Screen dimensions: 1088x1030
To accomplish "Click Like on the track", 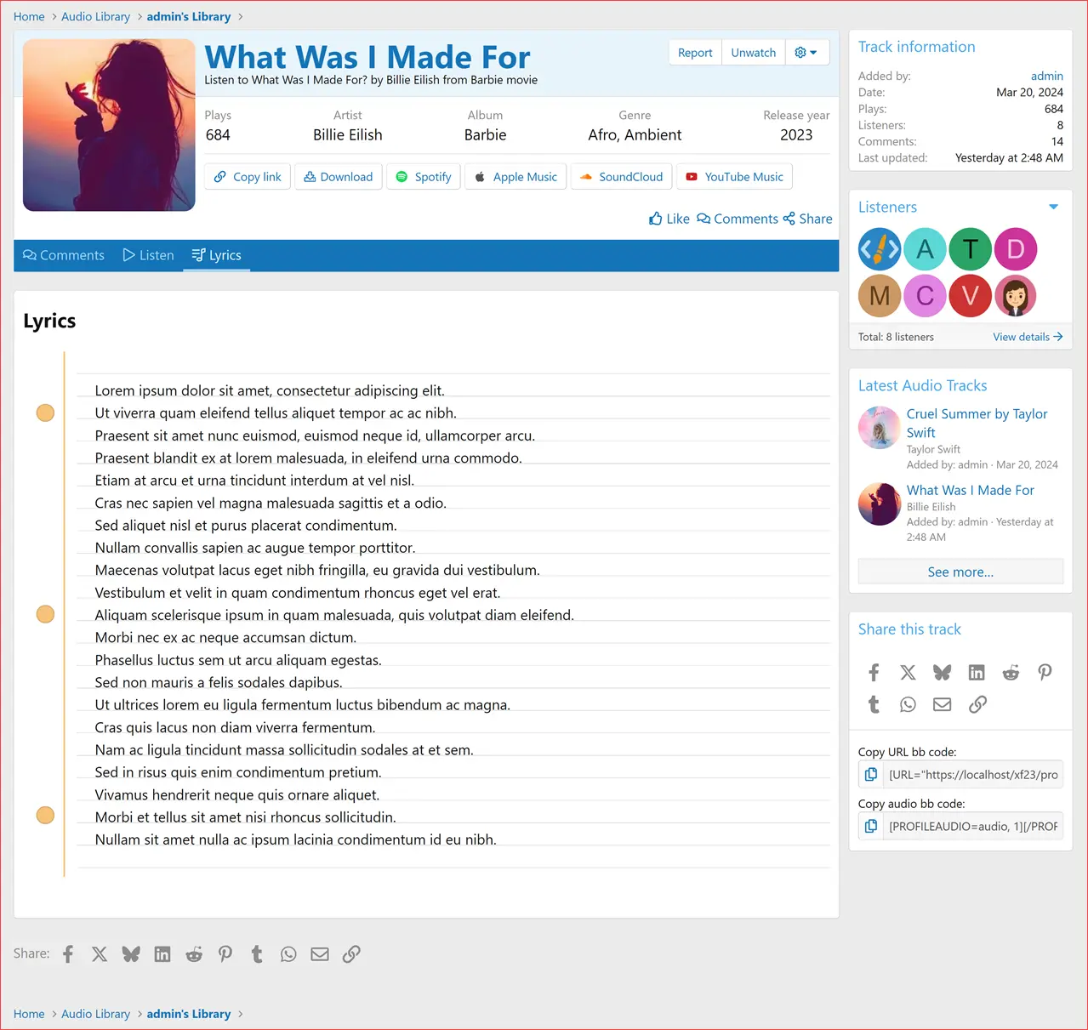I will (x=669, y=219).
